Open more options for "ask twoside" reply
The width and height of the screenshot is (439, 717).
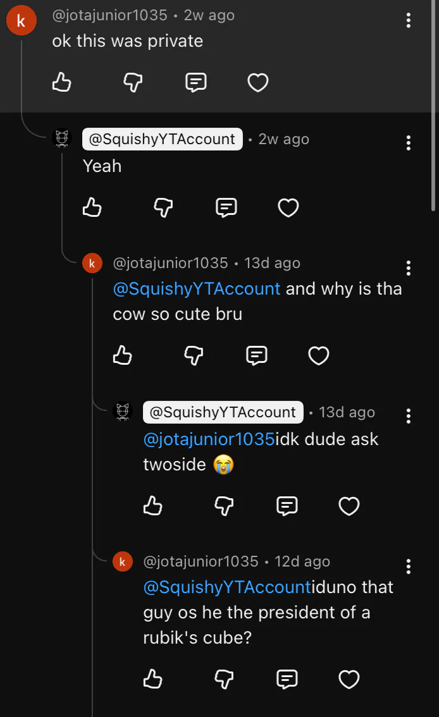pos(409,415)
